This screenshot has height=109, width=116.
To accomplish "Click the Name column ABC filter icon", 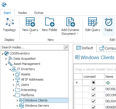I will pos(108,83).
